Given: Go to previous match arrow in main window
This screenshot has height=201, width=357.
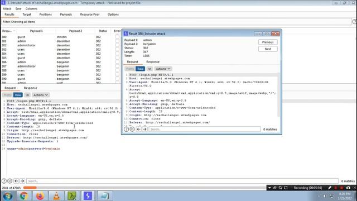Looking at the screenshot, I should 16,181.
